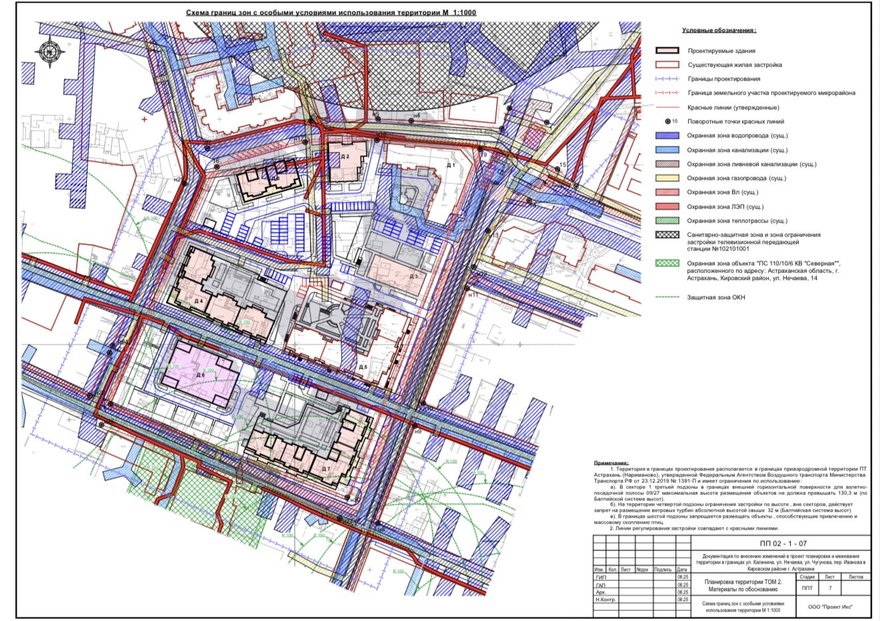Click the green heating main zone swatch
Viewport: 880px width, 621px height.
coord(667,221)
